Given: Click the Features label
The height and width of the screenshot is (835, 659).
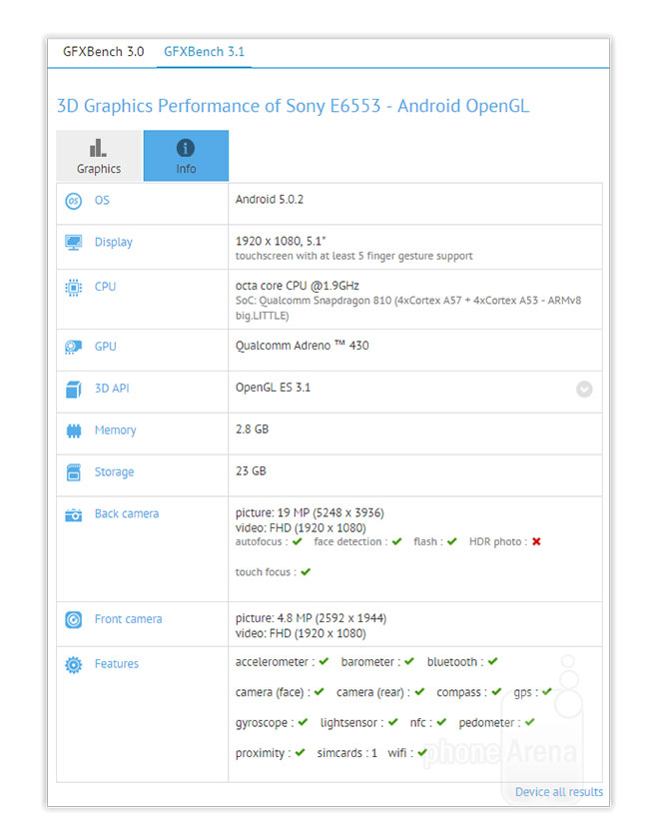Looking at the screenshot, I should (117, 664).
